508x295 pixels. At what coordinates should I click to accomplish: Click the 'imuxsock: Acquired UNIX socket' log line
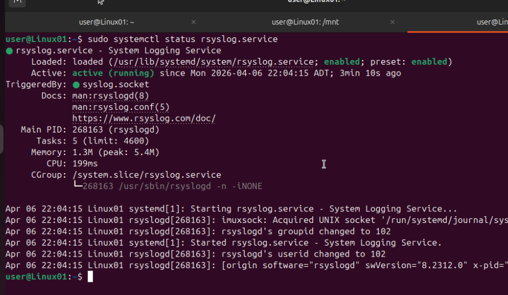[x=257, y=220]
